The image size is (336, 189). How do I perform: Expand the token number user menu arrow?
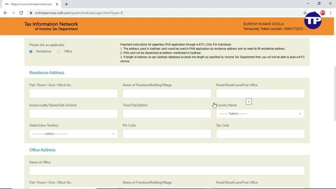click(306, 29)
